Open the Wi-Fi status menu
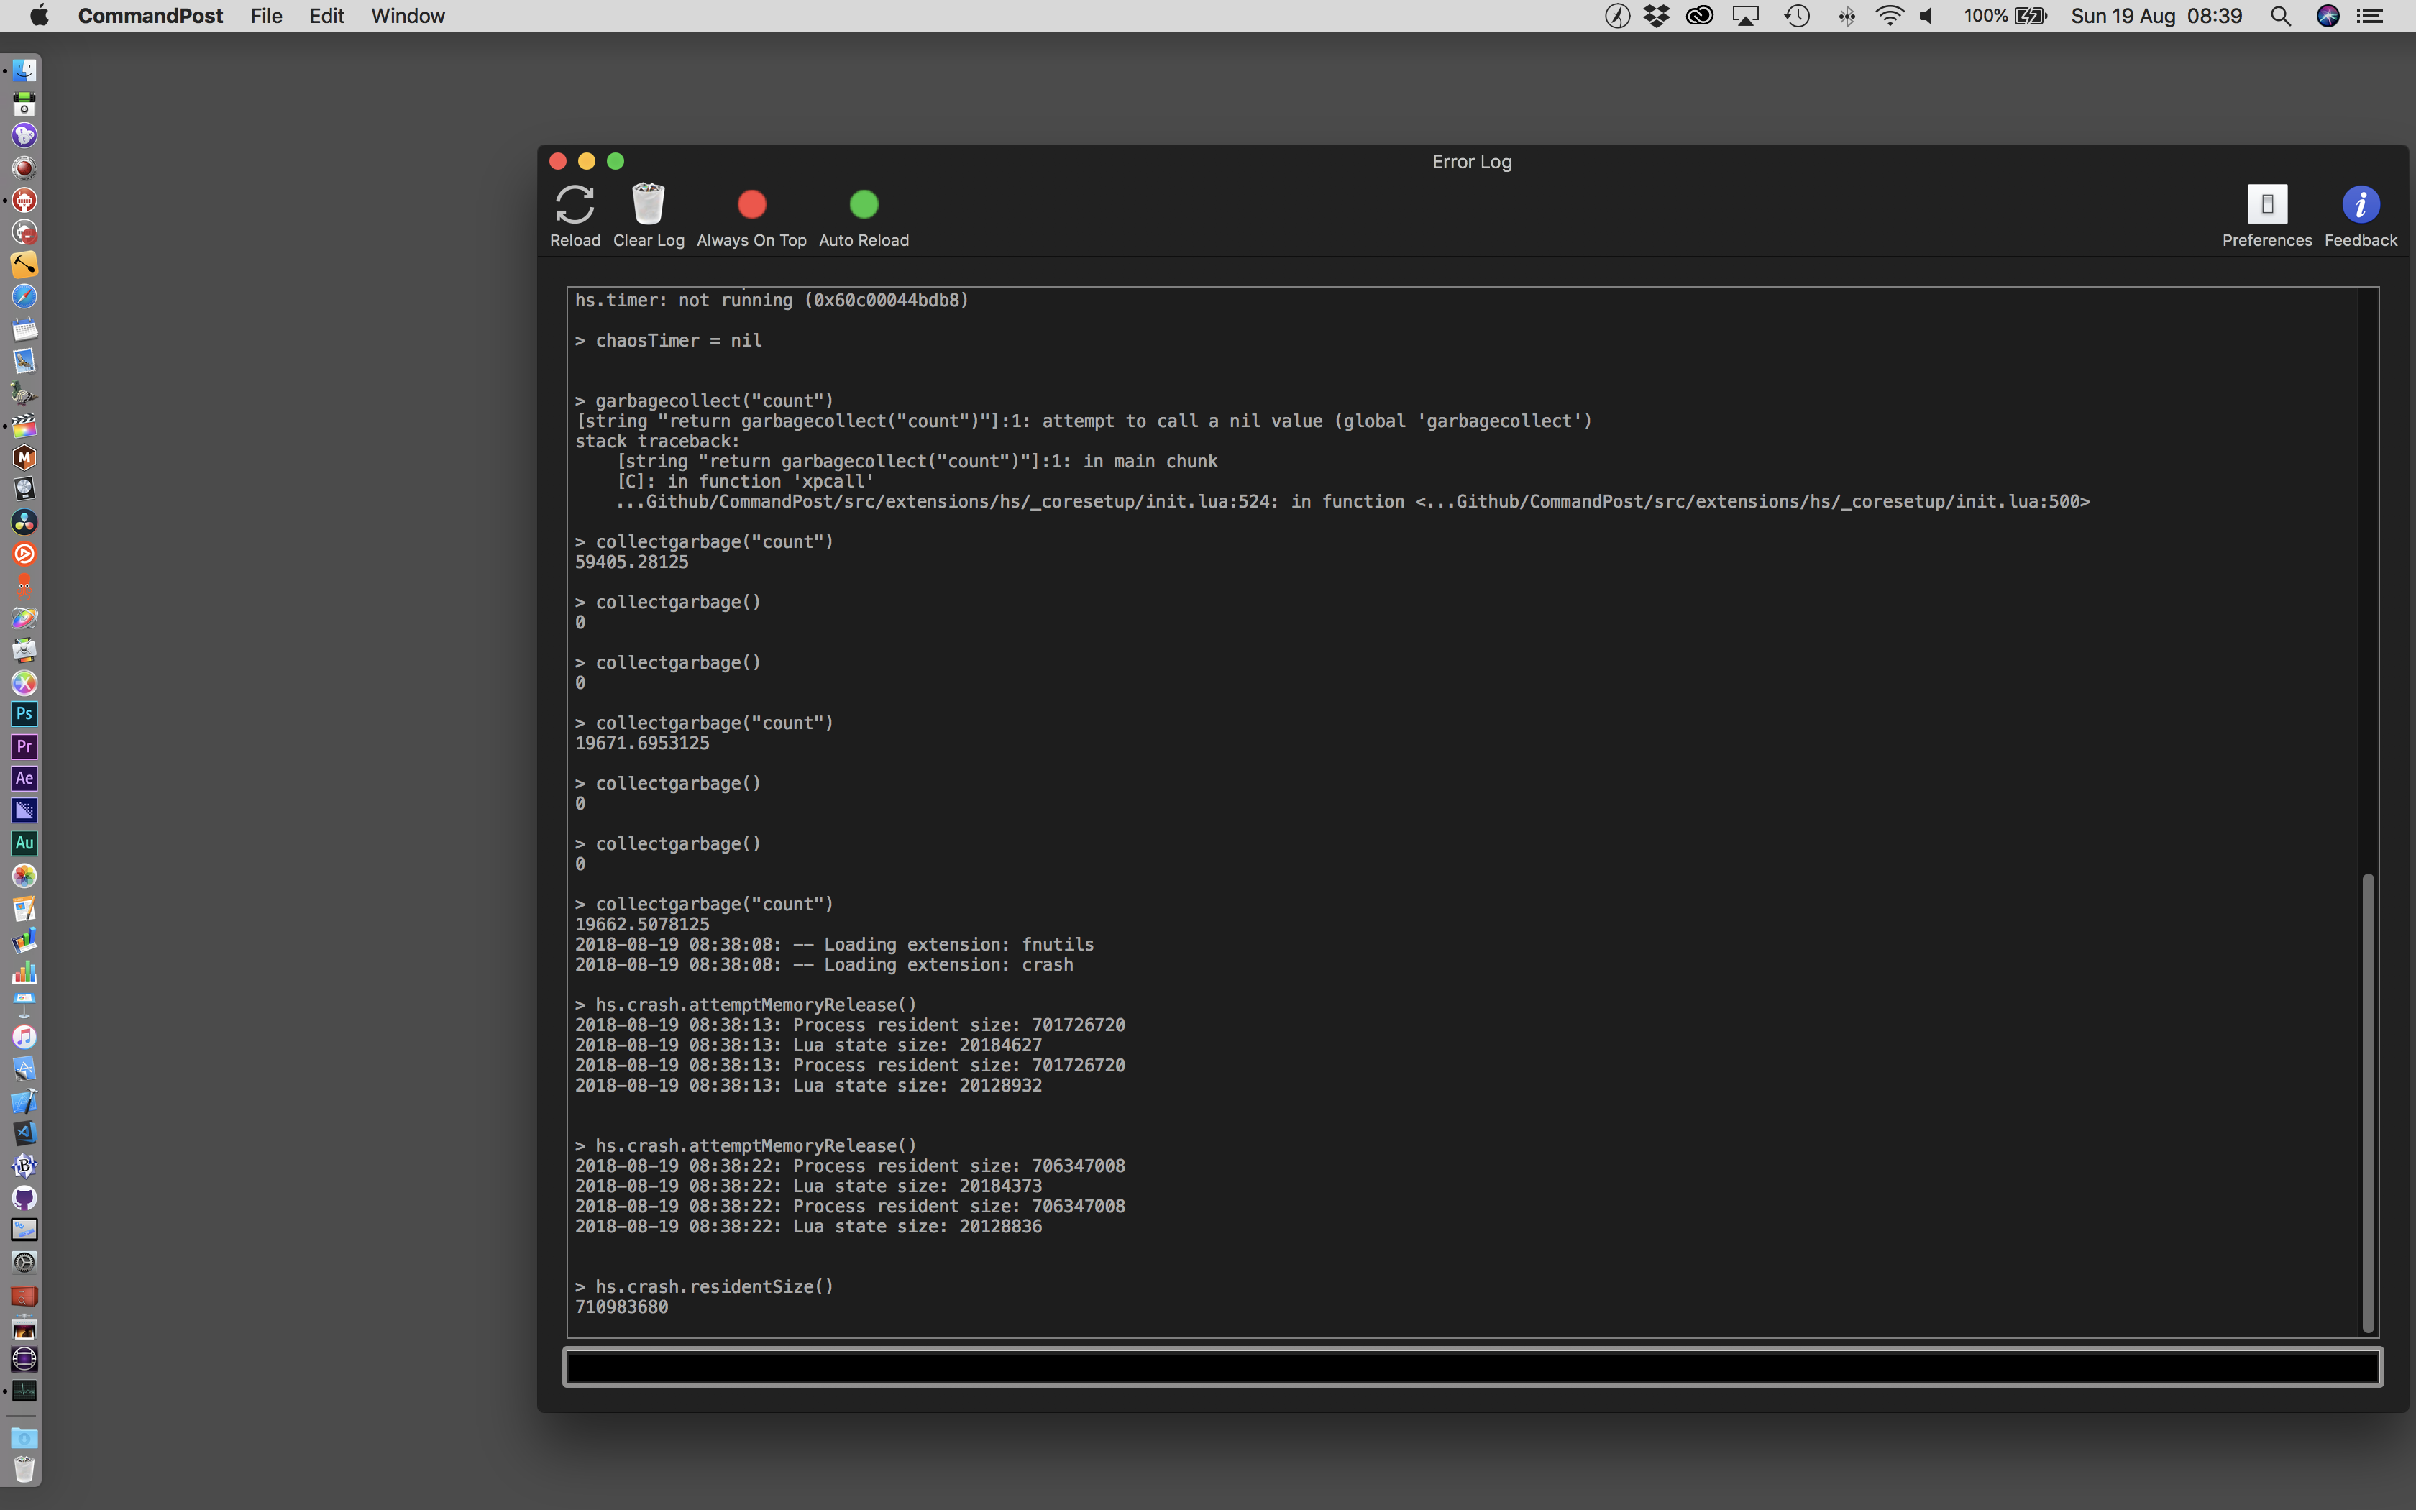Screen dimensions: 2416x1510 point(1888,15)
